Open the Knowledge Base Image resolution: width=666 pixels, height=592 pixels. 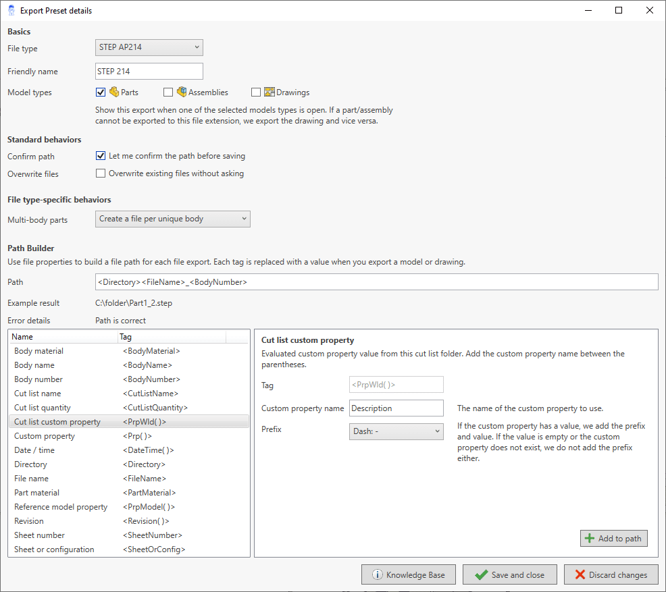point(408,574)
